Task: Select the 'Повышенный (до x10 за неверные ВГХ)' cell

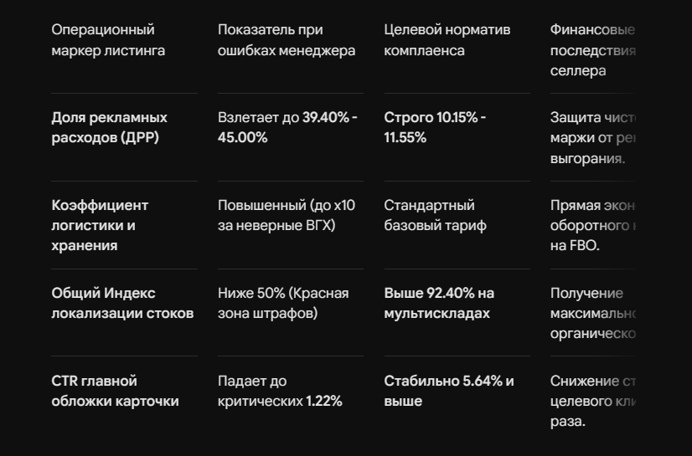Action: pos(287,215)
